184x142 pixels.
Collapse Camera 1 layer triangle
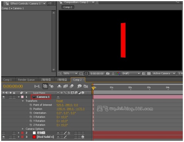click(x=19, y=97)
